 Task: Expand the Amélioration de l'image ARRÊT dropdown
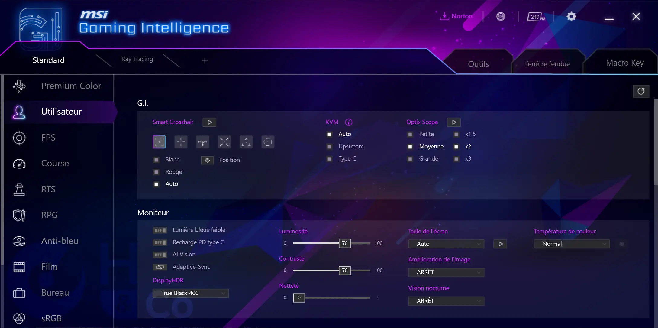(446, 272)
